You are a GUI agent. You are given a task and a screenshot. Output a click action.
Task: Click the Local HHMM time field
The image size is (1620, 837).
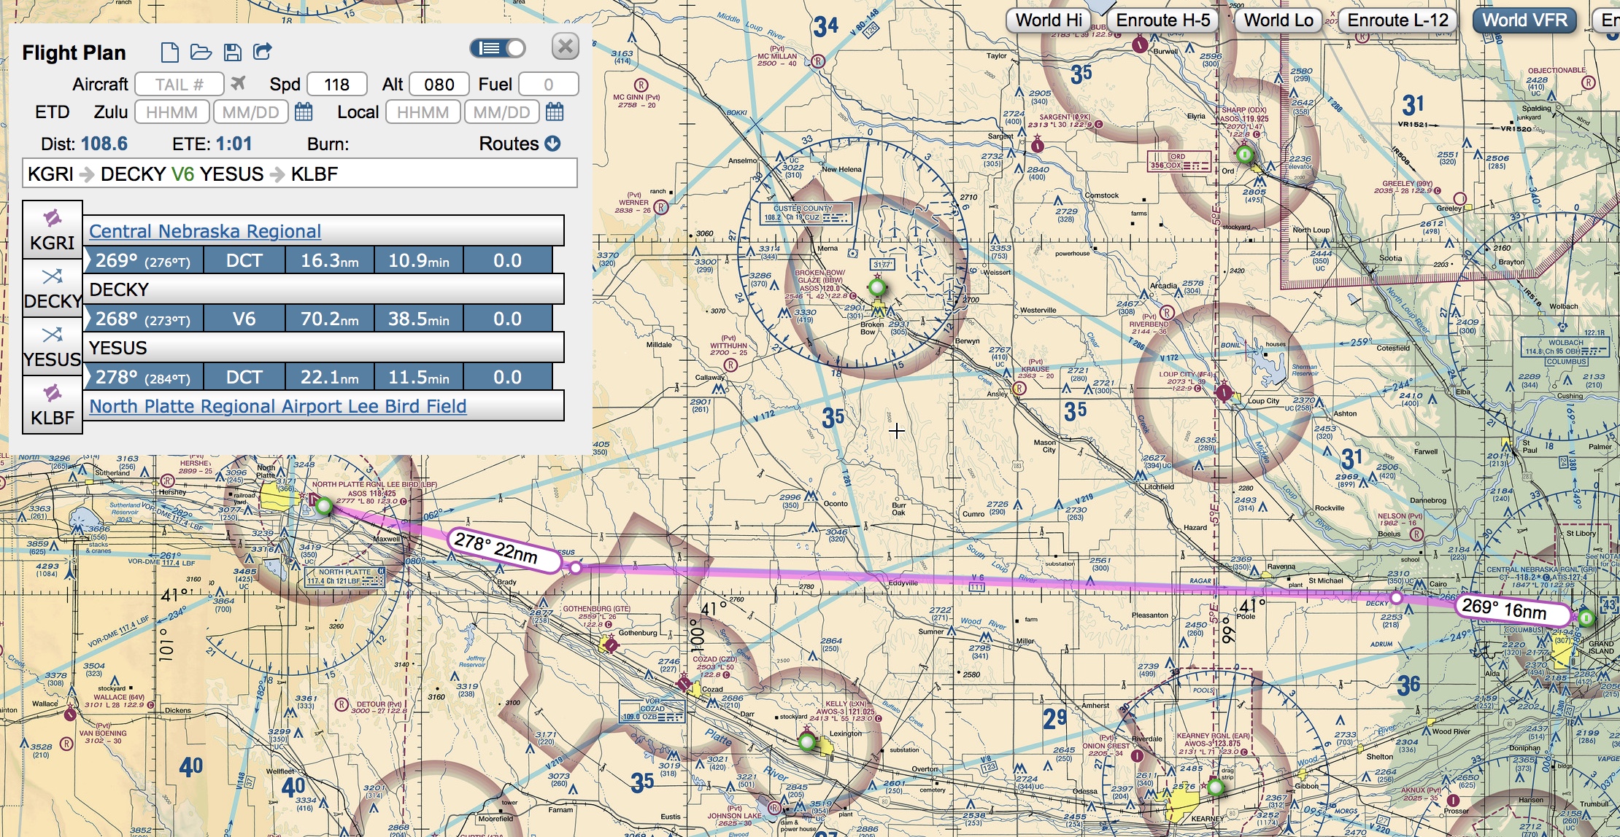(423, 112)
